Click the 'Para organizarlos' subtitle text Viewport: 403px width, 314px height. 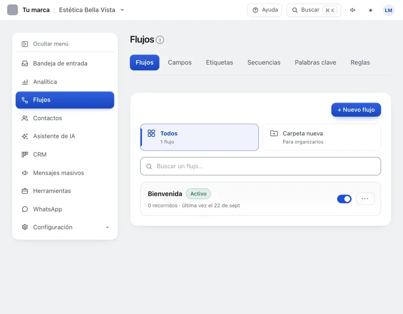(x=303, y=142)
